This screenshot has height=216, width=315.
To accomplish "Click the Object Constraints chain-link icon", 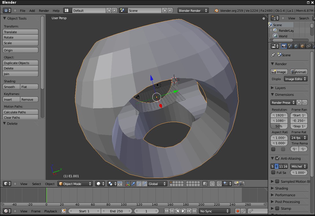I will [x=309, y=46].
